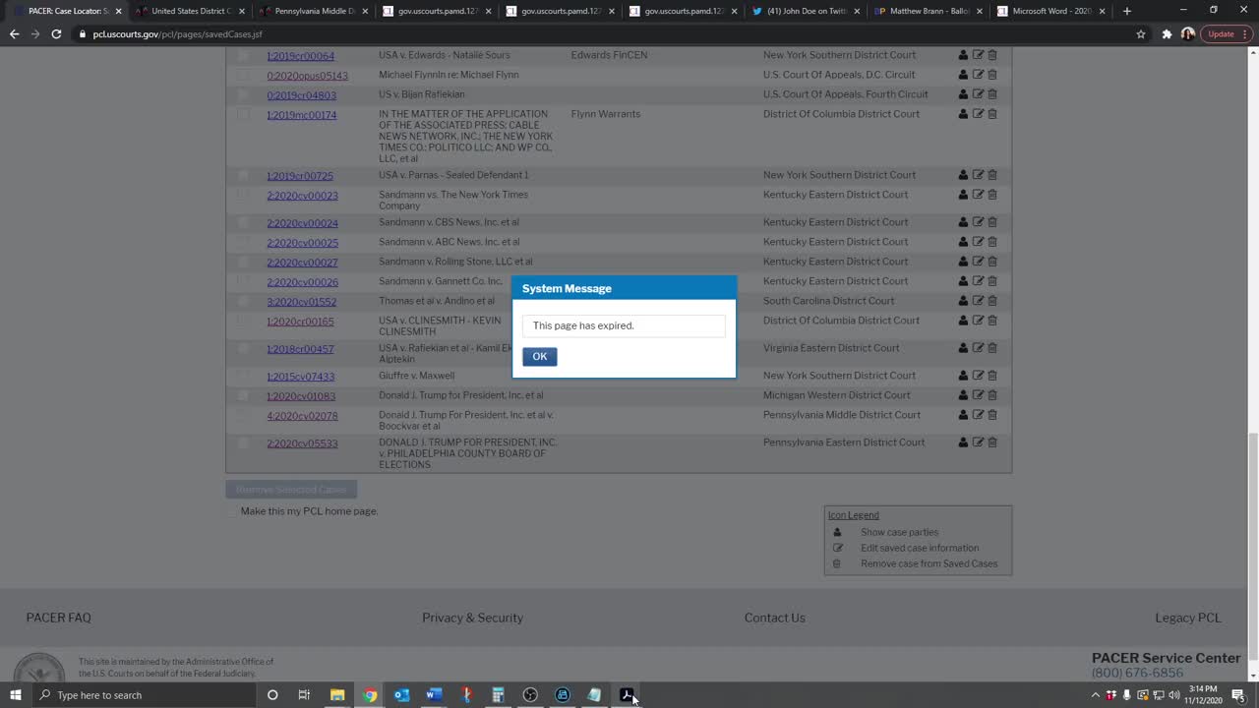
Task: Remove Giuffre v. Maxwell from saved cases
Action: [992, 376]
